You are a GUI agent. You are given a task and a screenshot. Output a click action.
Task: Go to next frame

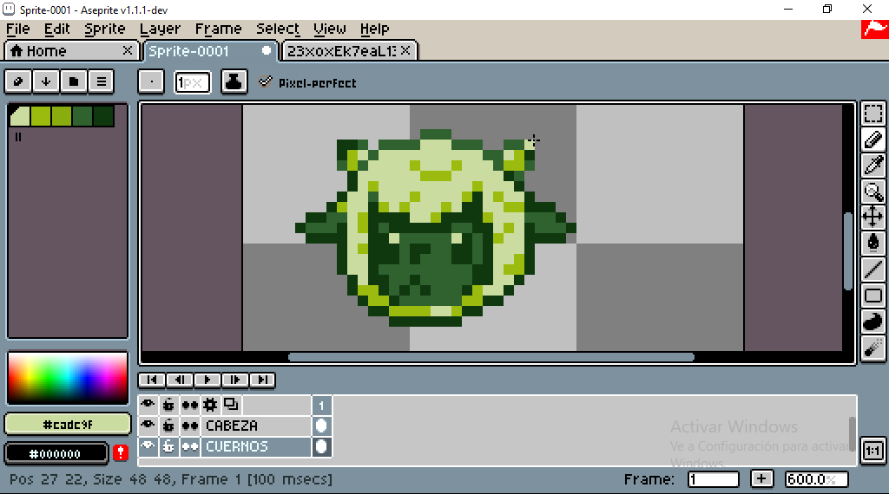pos(234,380)
